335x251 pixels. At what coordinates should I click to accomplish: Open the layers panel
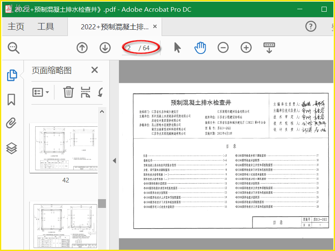12,148
